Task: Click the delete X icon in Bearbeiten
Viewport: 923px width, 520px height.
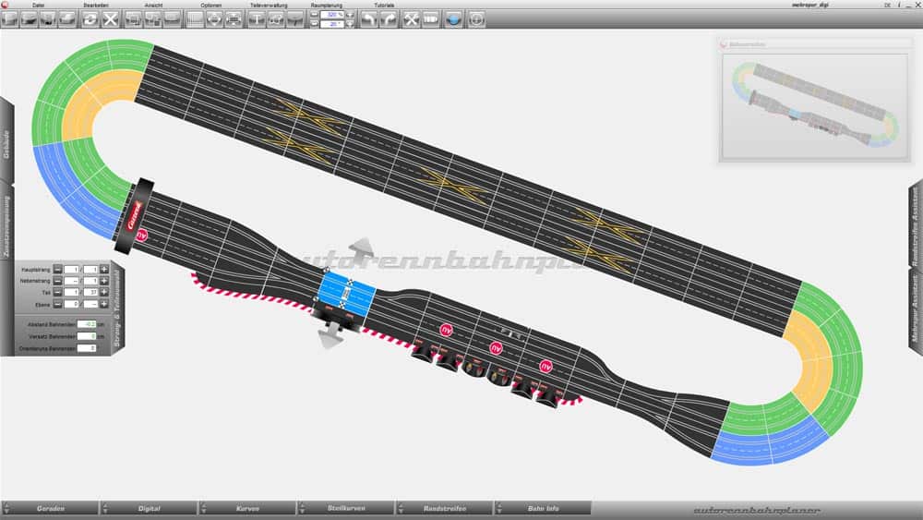Action: pos(111,18)
